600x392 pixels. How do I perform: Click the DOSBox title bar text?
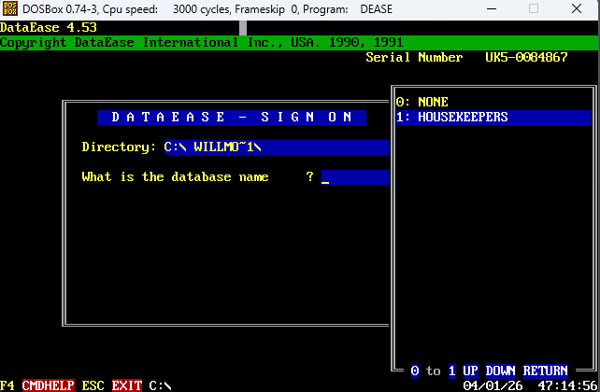[207, 8]
